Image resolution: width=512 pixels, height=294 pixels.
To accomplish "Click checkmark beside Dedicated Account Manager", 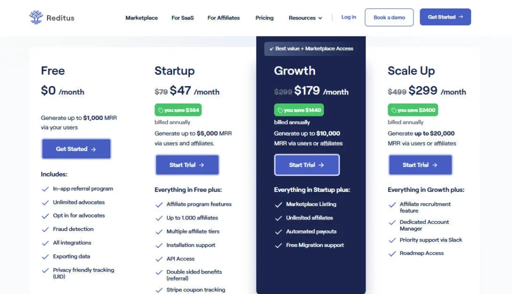I will pos(392,222).
